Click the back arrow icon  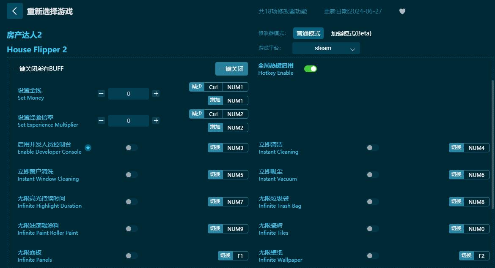pyautogui.click(x=14, y=11)
